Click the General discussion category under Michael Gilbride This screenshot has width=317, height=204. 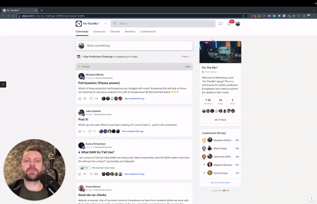[104, 78]
